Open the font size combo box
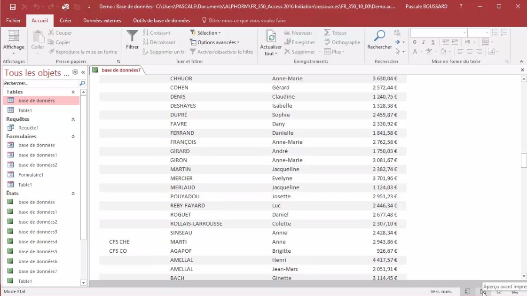The width and height of the screenshot is (527, 296). (x=478, y=32)
